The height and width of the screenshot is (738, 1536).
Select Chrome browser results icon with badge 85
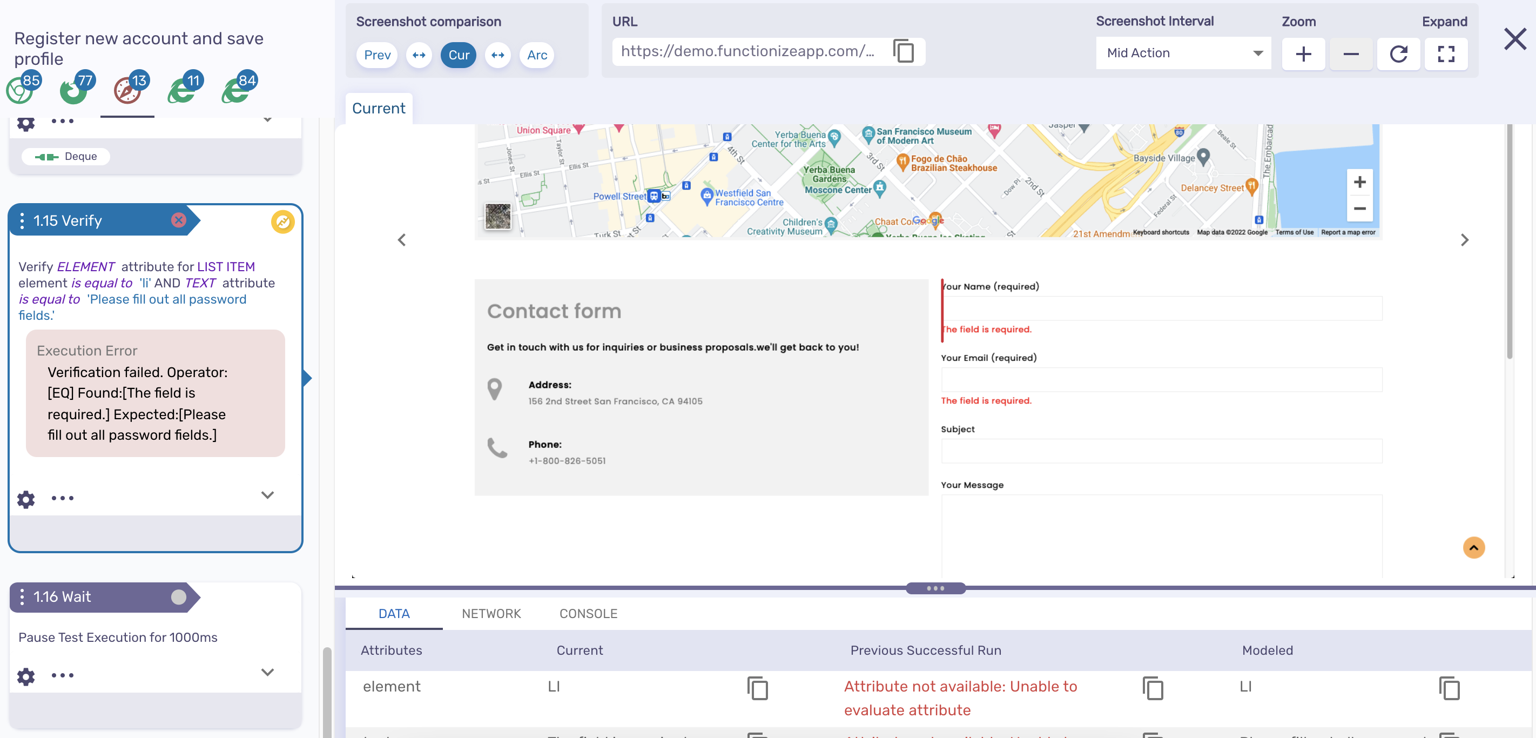pyautogui.click(x=23, y=88)
